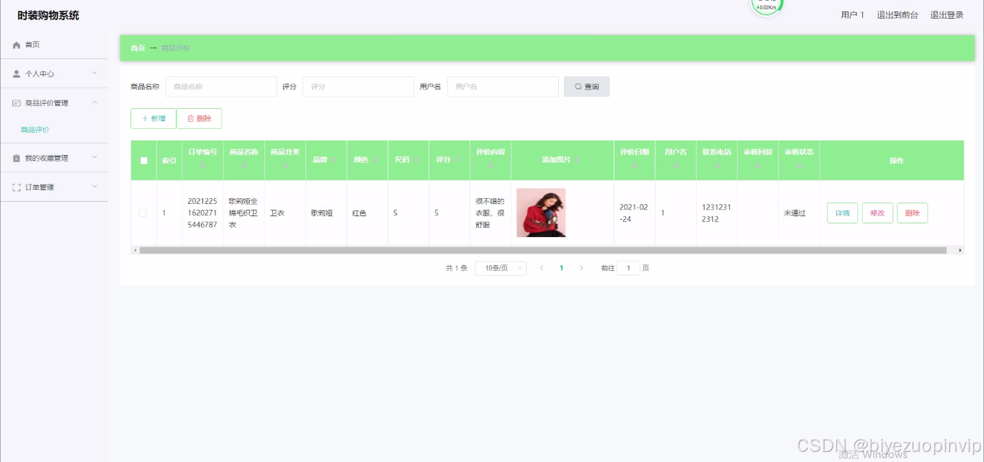Click the 我的收藏管理 sidebar icon
This screenshot has height=462, width=984.
(x=17, y=158)
